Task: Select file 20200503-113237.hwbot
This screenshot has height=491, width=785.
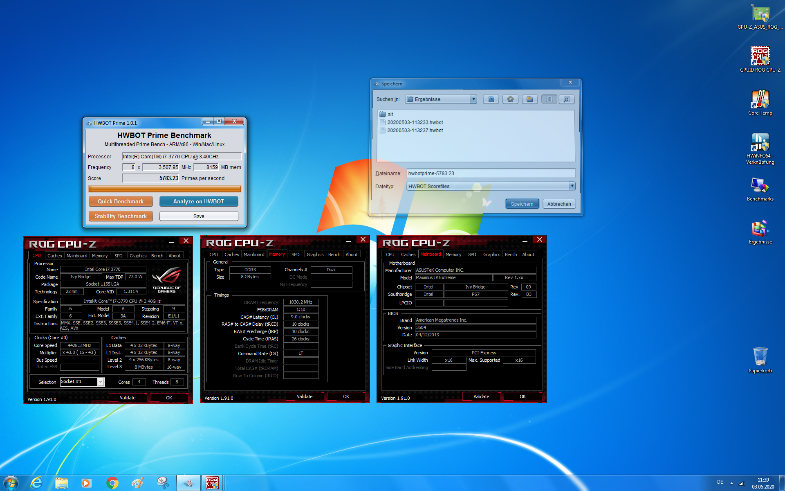Action: click(411, 131)
